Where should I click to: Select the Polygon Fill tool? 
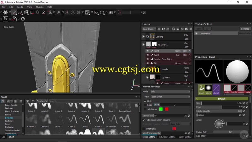(32, 12)
